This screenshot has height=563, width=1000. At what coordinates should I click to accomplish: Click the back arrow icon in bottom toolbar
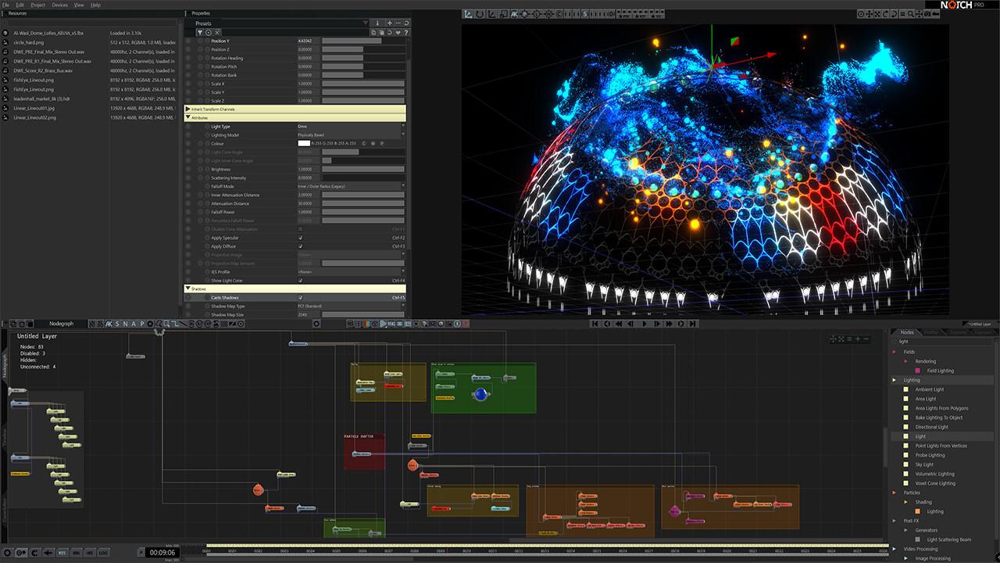point(48,553)
